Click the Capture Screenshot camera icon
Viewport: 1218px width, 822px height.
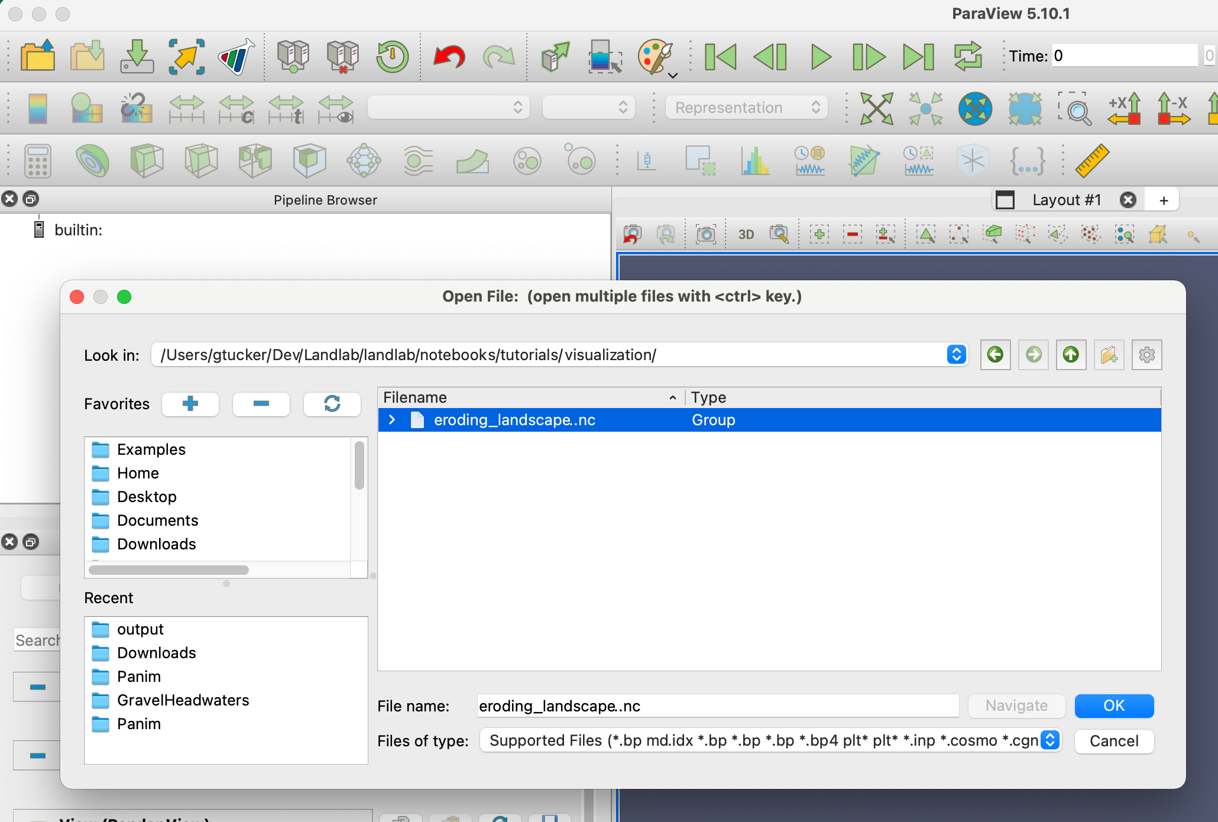(x=705, y=235)
